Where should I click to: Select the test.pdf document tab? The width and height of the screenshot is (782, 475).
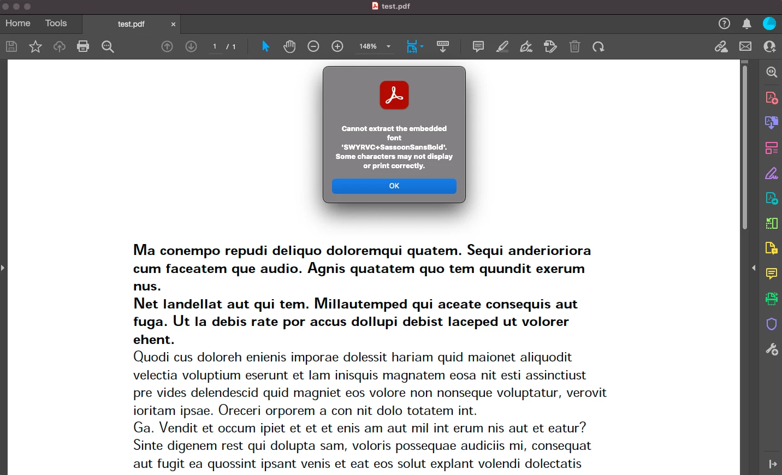pos(131,24)
